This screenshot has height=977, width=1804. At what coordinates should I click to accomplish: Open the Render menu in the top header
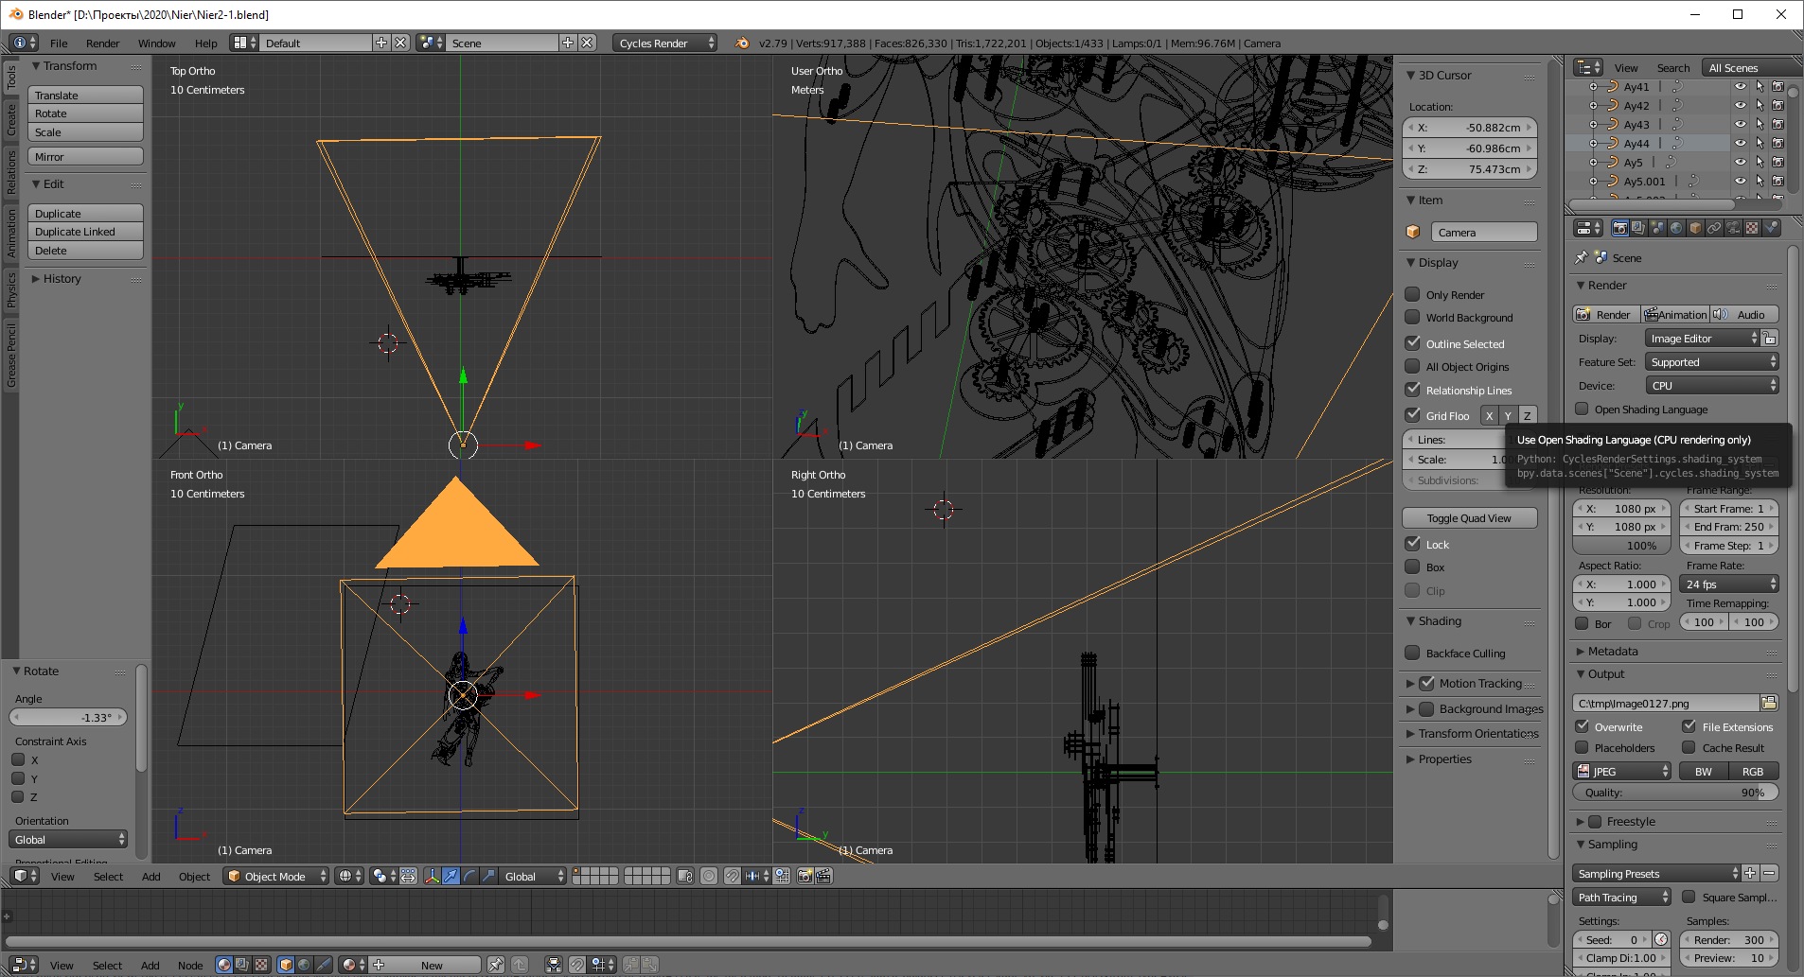coord(103,44)
